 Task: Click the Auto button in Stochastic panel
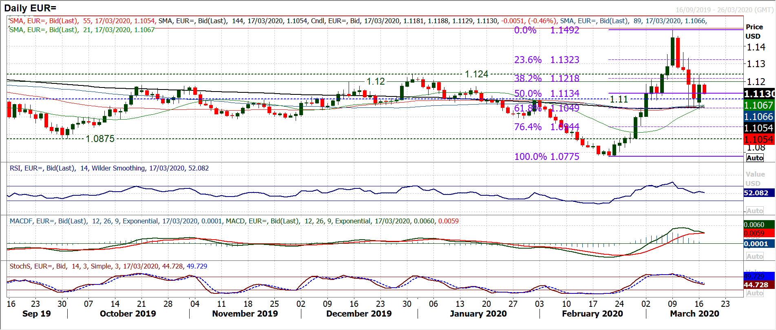(755, 293)
